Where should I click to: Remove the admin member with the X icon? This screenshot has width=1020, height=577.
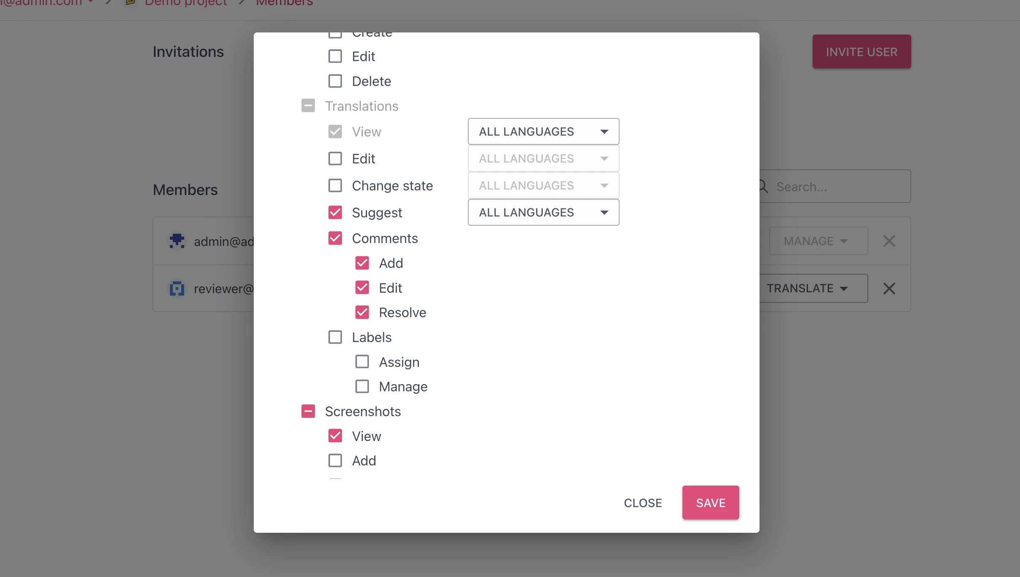coord(889,240)
